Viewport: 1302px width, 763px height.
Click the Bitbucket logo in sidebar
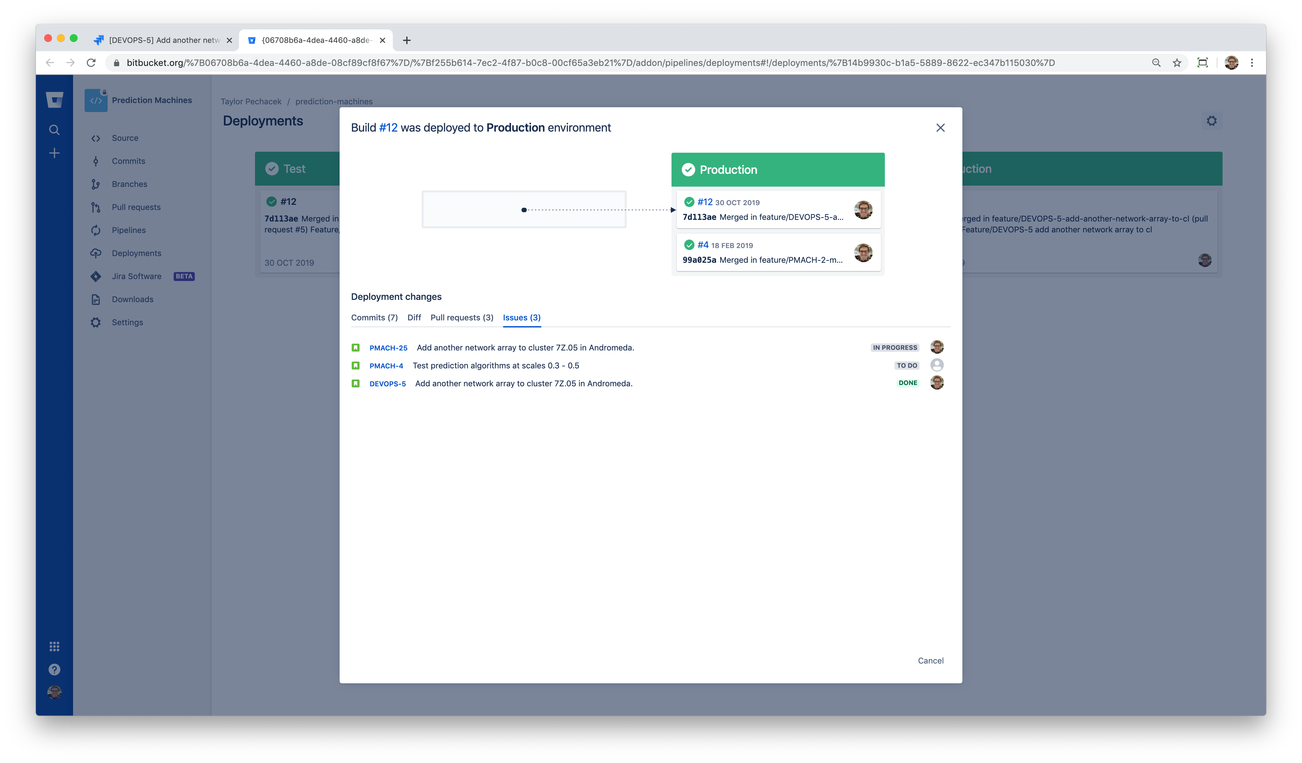[x=54, y=100]
